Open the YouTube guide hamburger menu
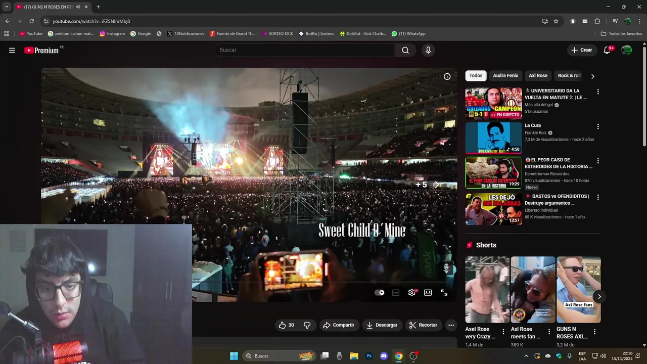The height and width of the screenshot is (364, 647). 12,50
